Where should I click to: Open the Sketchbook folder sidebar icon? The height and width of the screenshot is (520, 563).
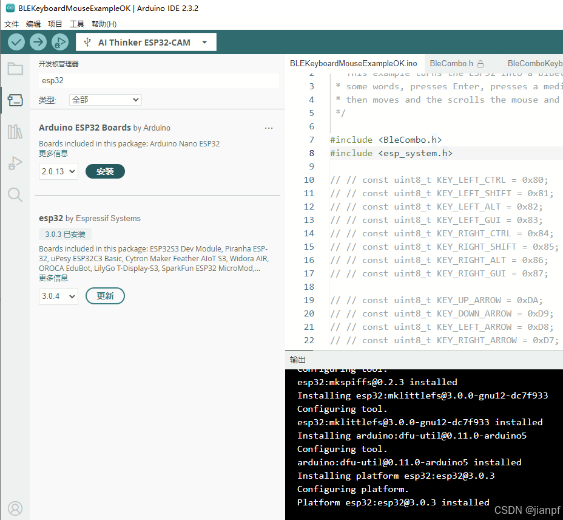15,68
